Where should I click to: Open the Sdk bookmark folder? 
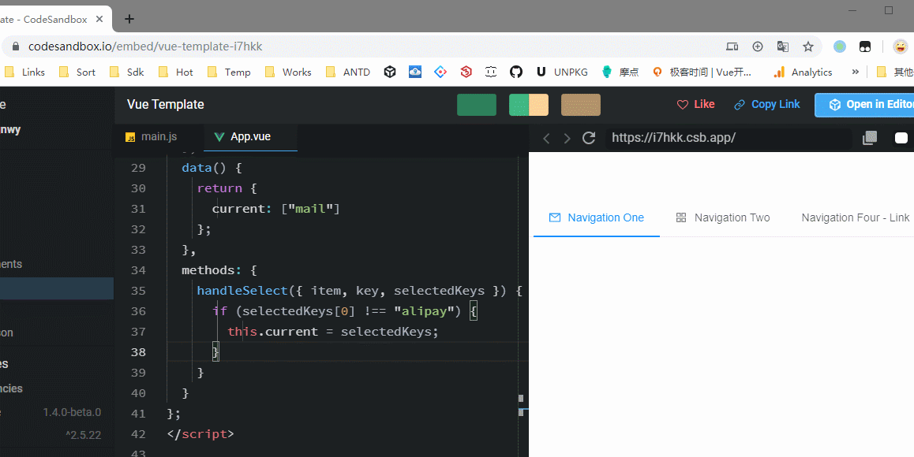click(x=127, y=72)
